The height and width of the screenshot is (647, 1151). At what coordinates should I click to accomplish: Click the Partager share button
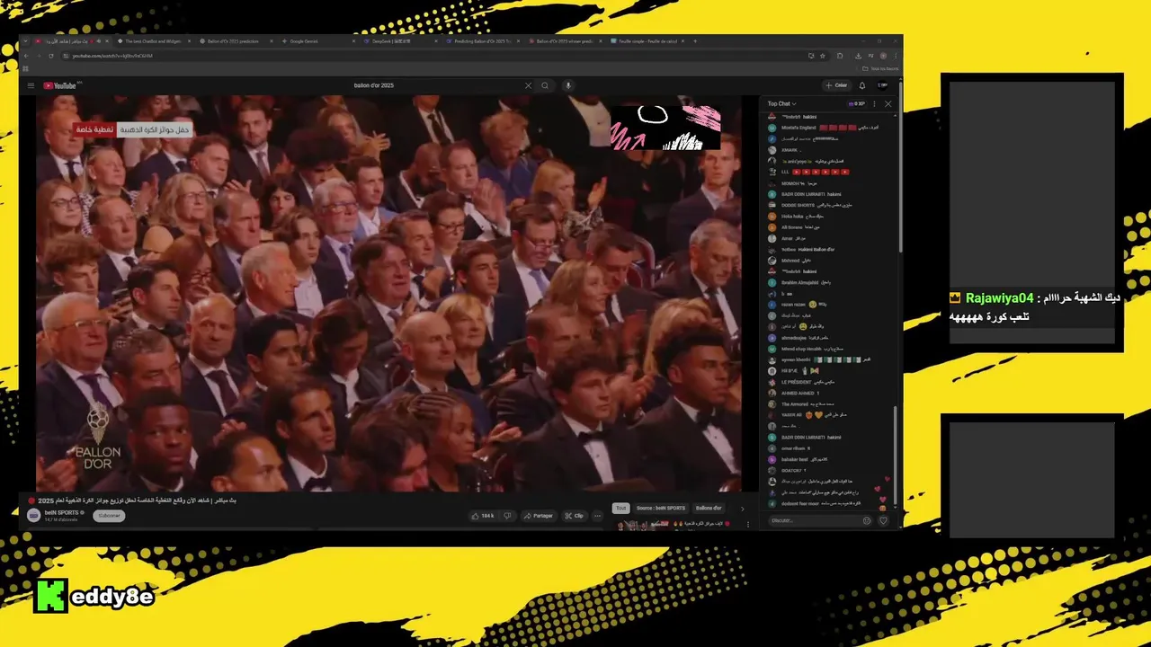tap(539, 516)
